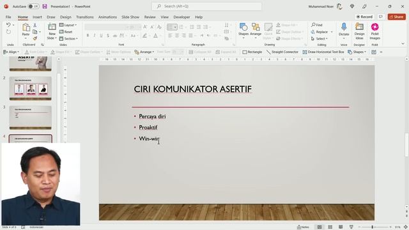This screenshot has height=230, width=409.
Task: Click the Replace button in Editing group
Action: 320,32
